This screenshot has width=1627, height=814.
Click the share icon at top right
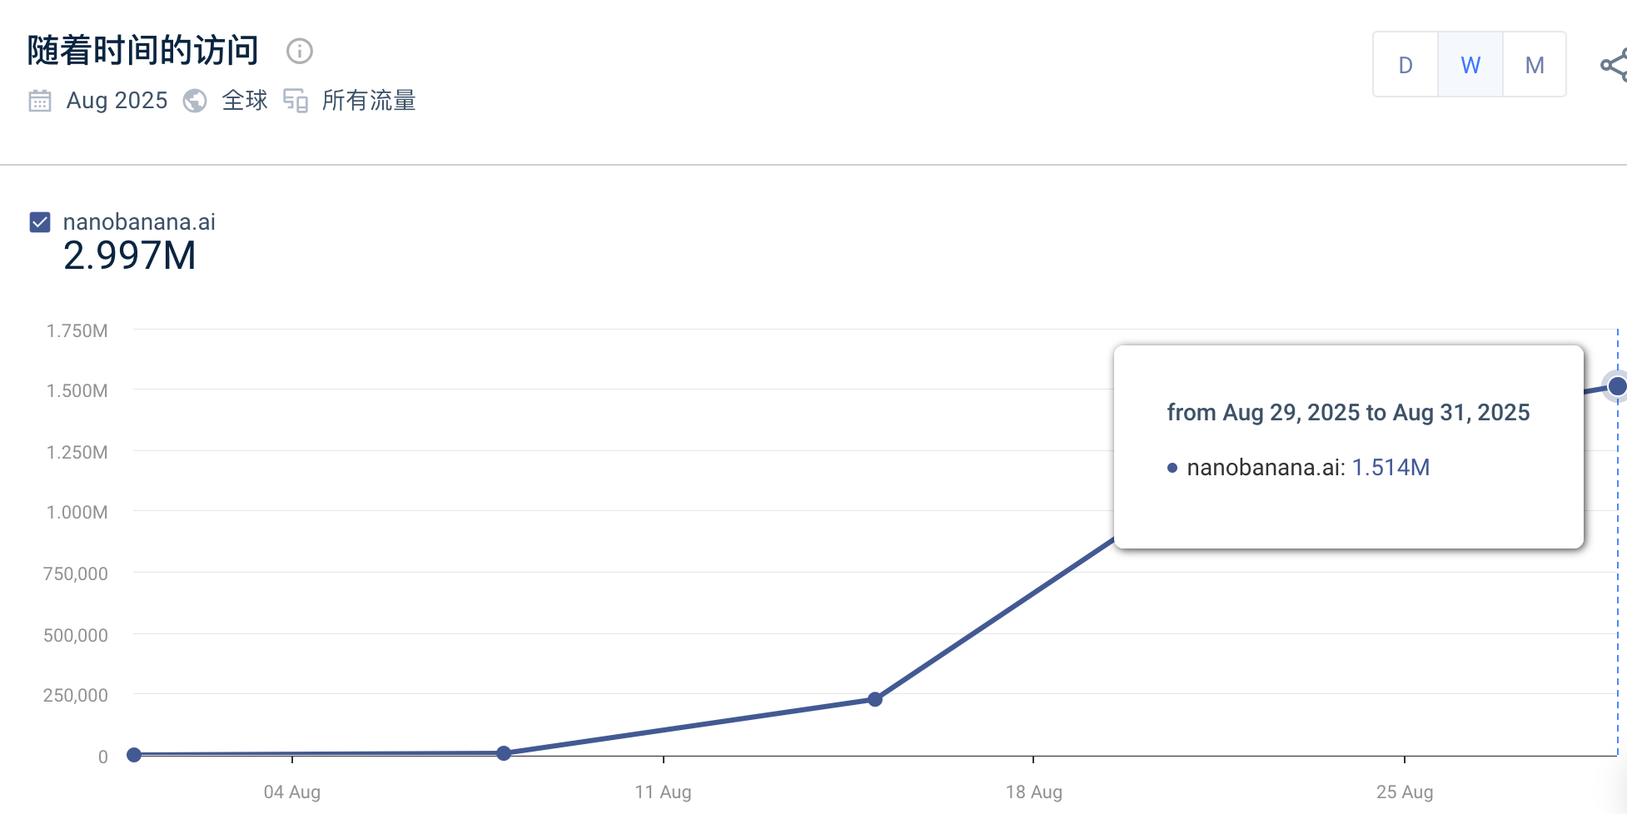(x=1614, y=65)
